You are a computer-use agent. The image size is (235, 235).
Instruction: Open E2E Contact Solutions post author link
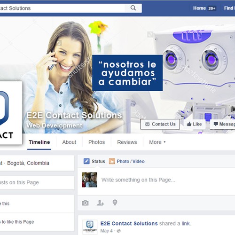coord(129,223)
